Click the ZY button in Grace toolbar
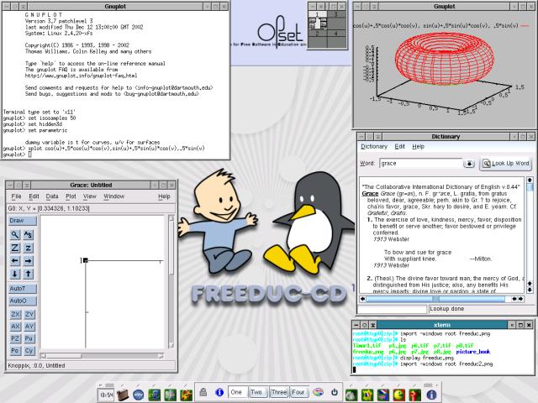The width and height of the screenshot is (538, 403). [x=29, y=314]
